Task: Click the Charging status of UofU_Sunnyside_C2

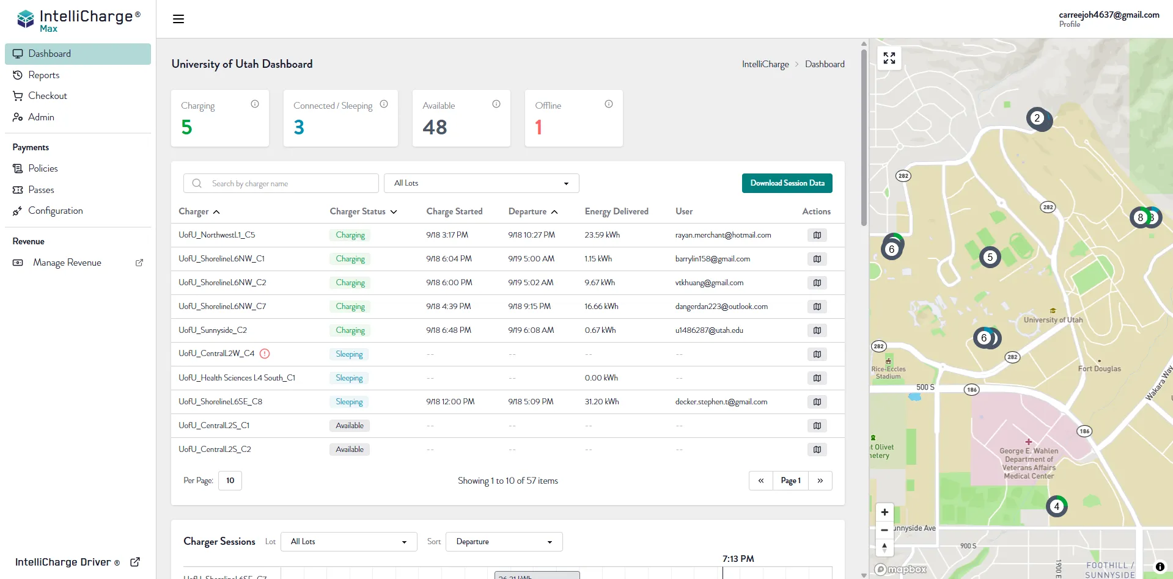Action: point(350,330)
